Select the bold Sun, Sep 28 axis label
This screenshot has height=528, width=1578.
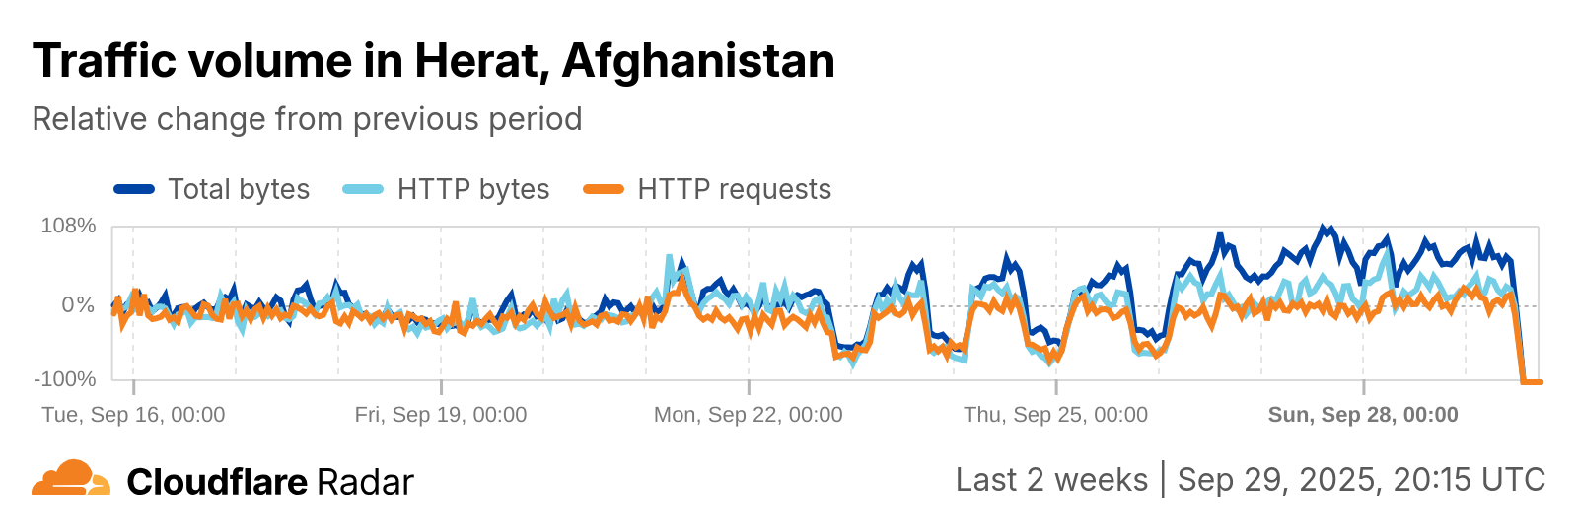click(1363, 415)
